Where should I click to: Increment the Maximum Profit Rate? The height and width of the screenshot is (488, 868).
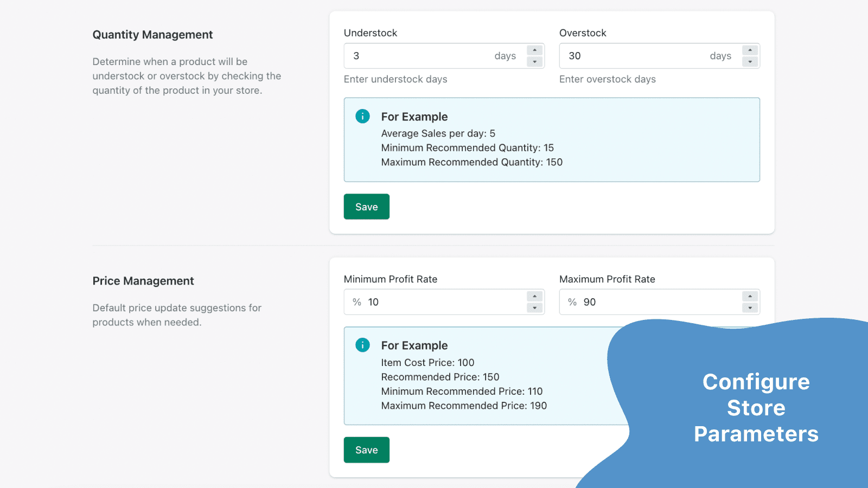[x=750, y=296]
